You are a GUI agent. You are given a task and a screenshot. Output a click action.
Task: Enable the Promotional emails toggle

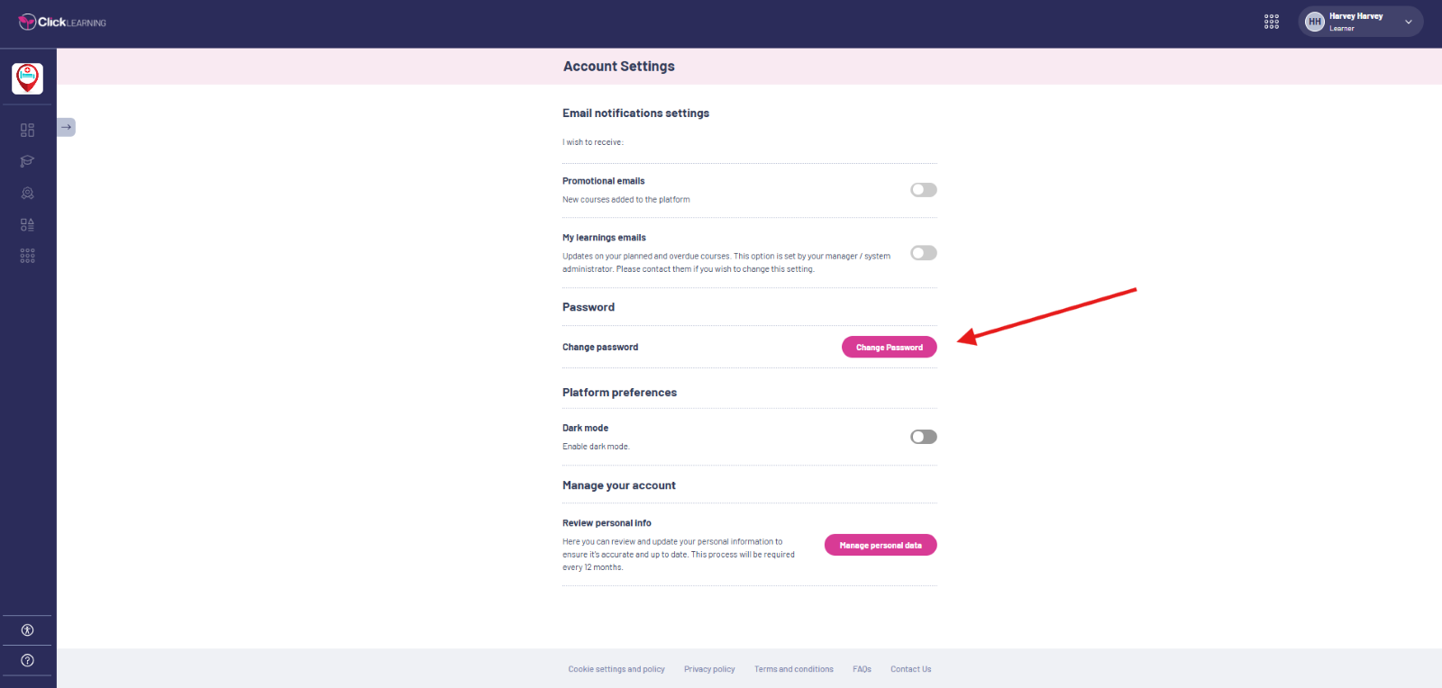point(924,190)
